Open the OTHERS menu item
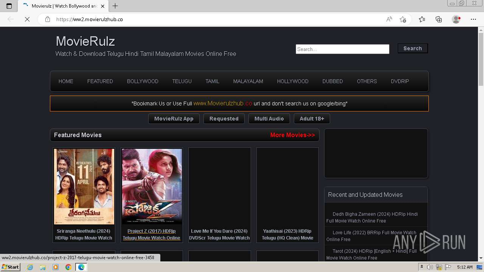 [367, 81]
